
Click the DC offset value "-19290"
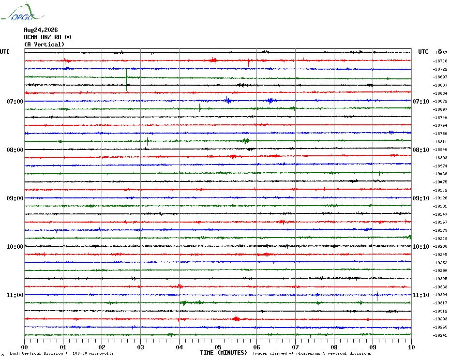click(x=440, y=270)
